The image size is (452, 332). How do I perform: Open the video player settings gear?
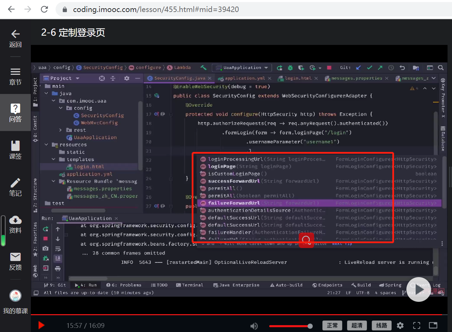click(400, 325)
